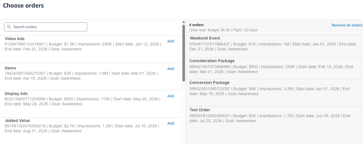Add the Video Ads order
The height and width of the screenshot is (144, 363).
click(171, 41)
